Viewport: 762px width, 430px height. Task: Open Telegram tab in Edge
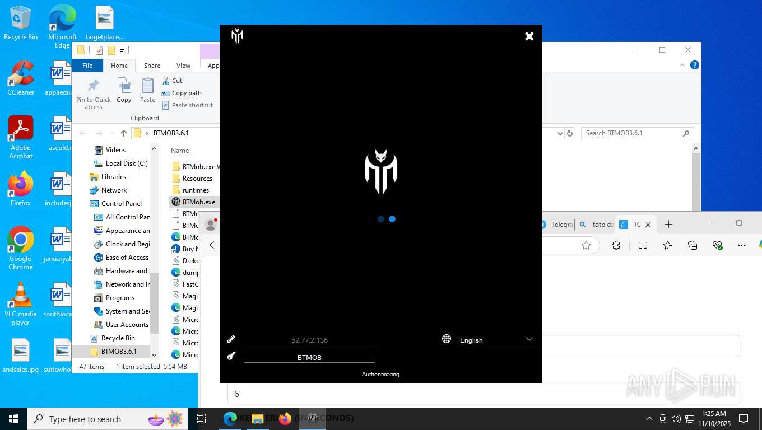click(557, 225)
